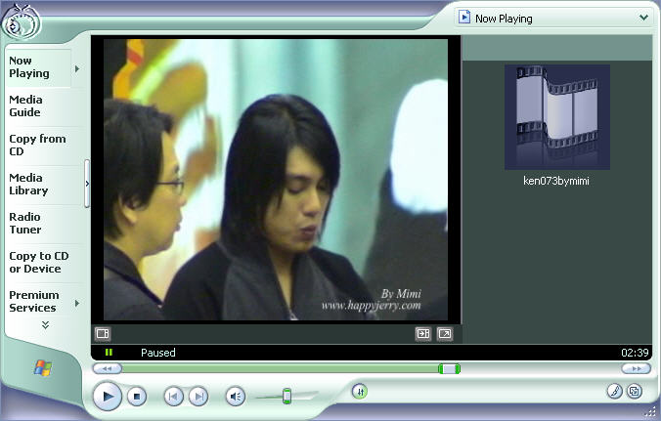The height and width of the screenshot is (421, 661).
Task: Click the Windows flag logo
Action: click(x=43, y=368)
